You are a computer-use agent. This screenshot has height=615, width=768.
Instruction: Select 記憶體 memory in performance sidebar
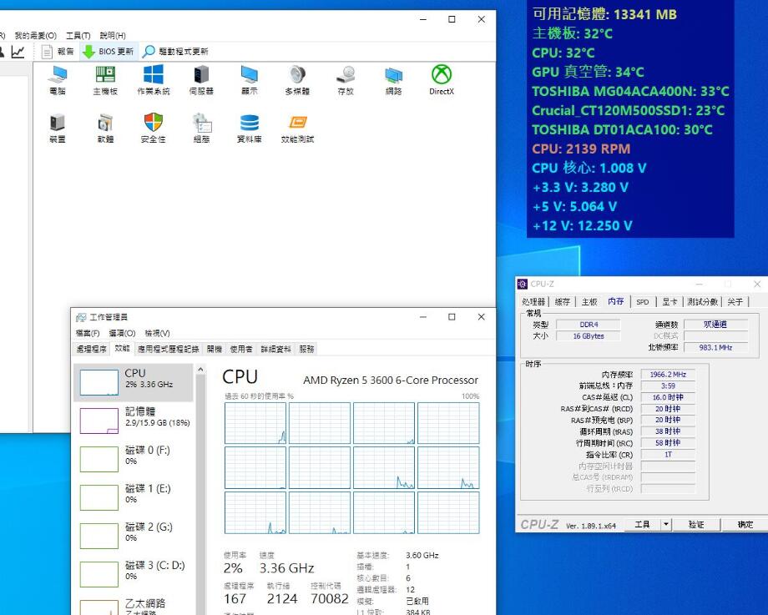(134, 421)
